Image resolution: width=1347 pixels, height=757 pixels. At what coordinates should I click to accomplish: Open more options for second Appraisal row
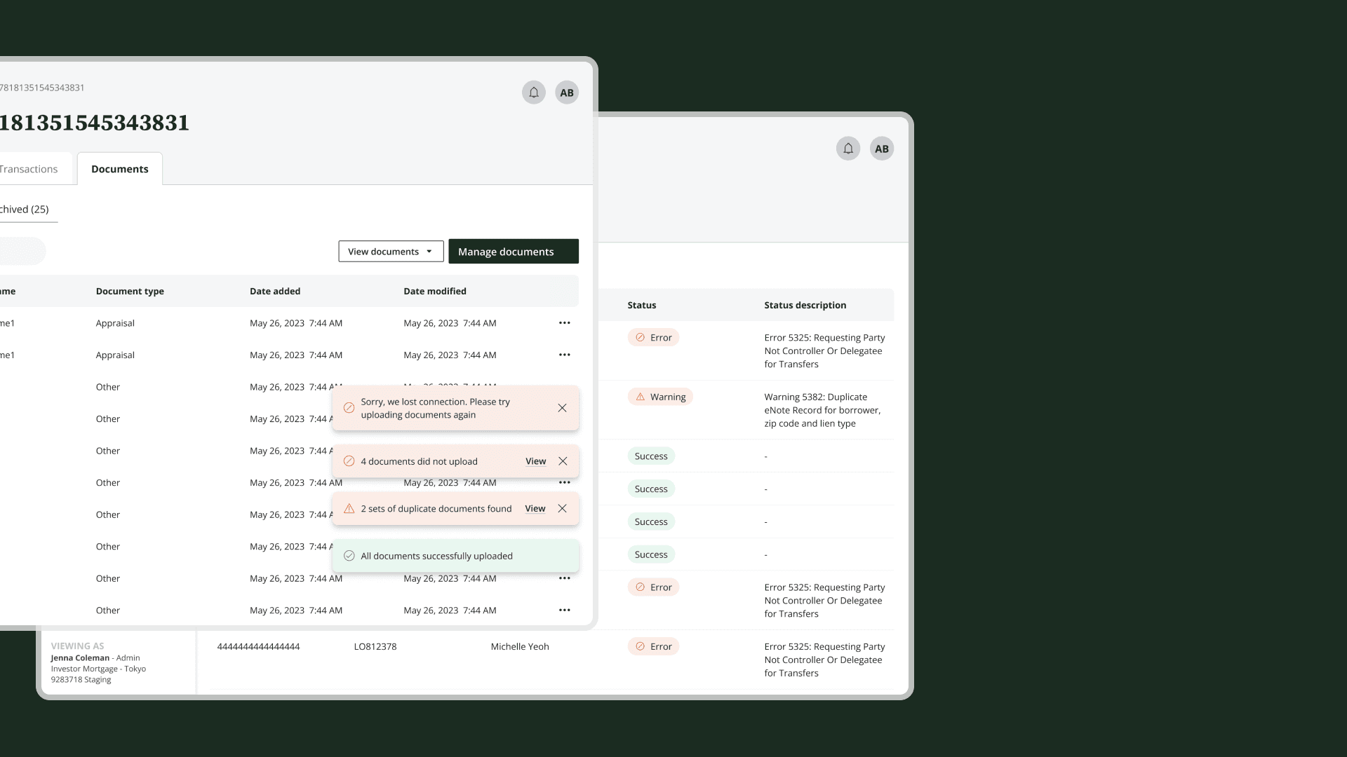565,355
